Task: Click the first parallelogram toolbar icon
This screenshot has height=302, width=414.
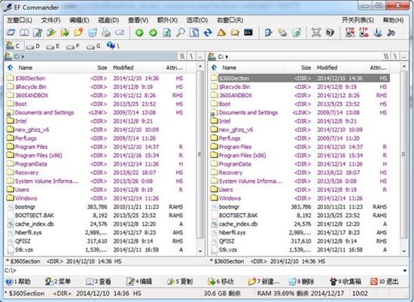Action: click(11, 32)
